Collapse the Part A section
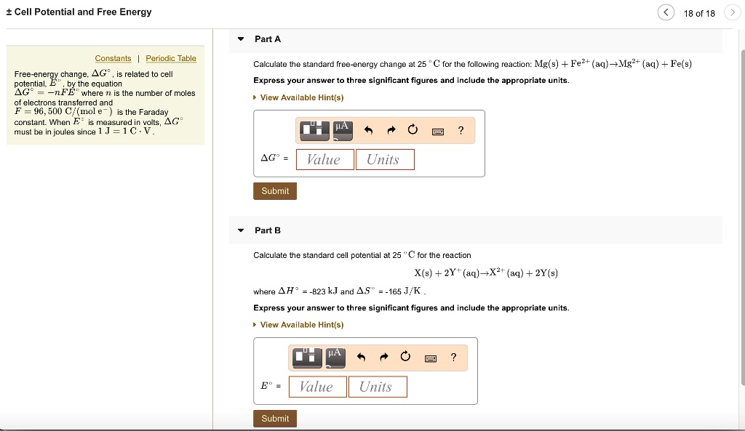 [x=241, y=39]
